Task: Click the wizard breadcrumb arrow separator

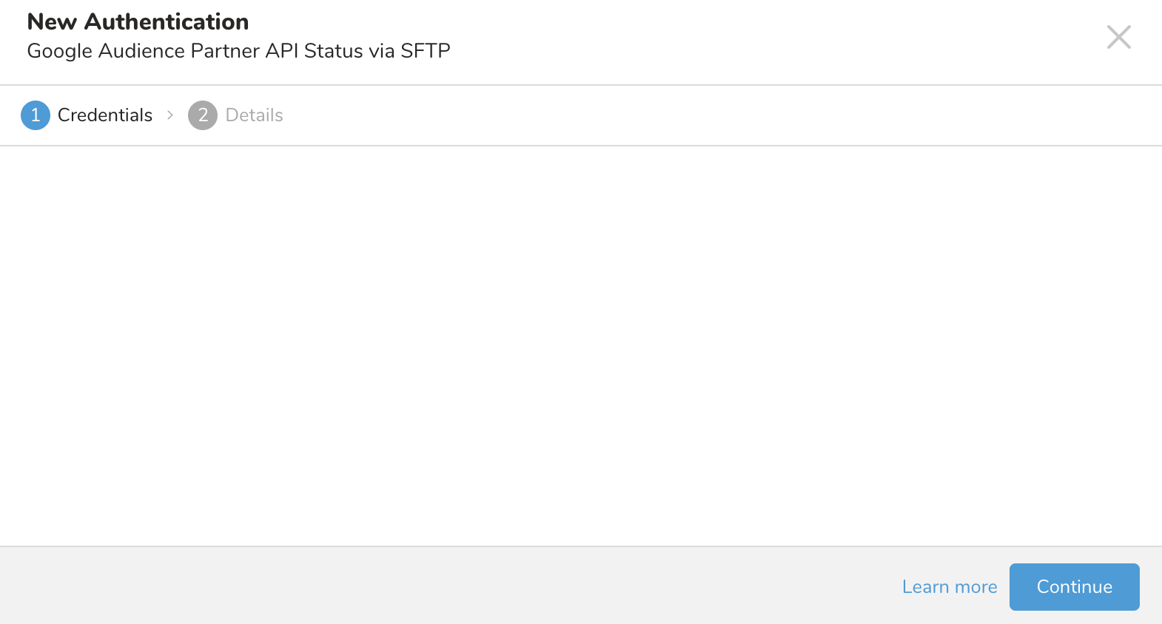Action: (170, 115)
